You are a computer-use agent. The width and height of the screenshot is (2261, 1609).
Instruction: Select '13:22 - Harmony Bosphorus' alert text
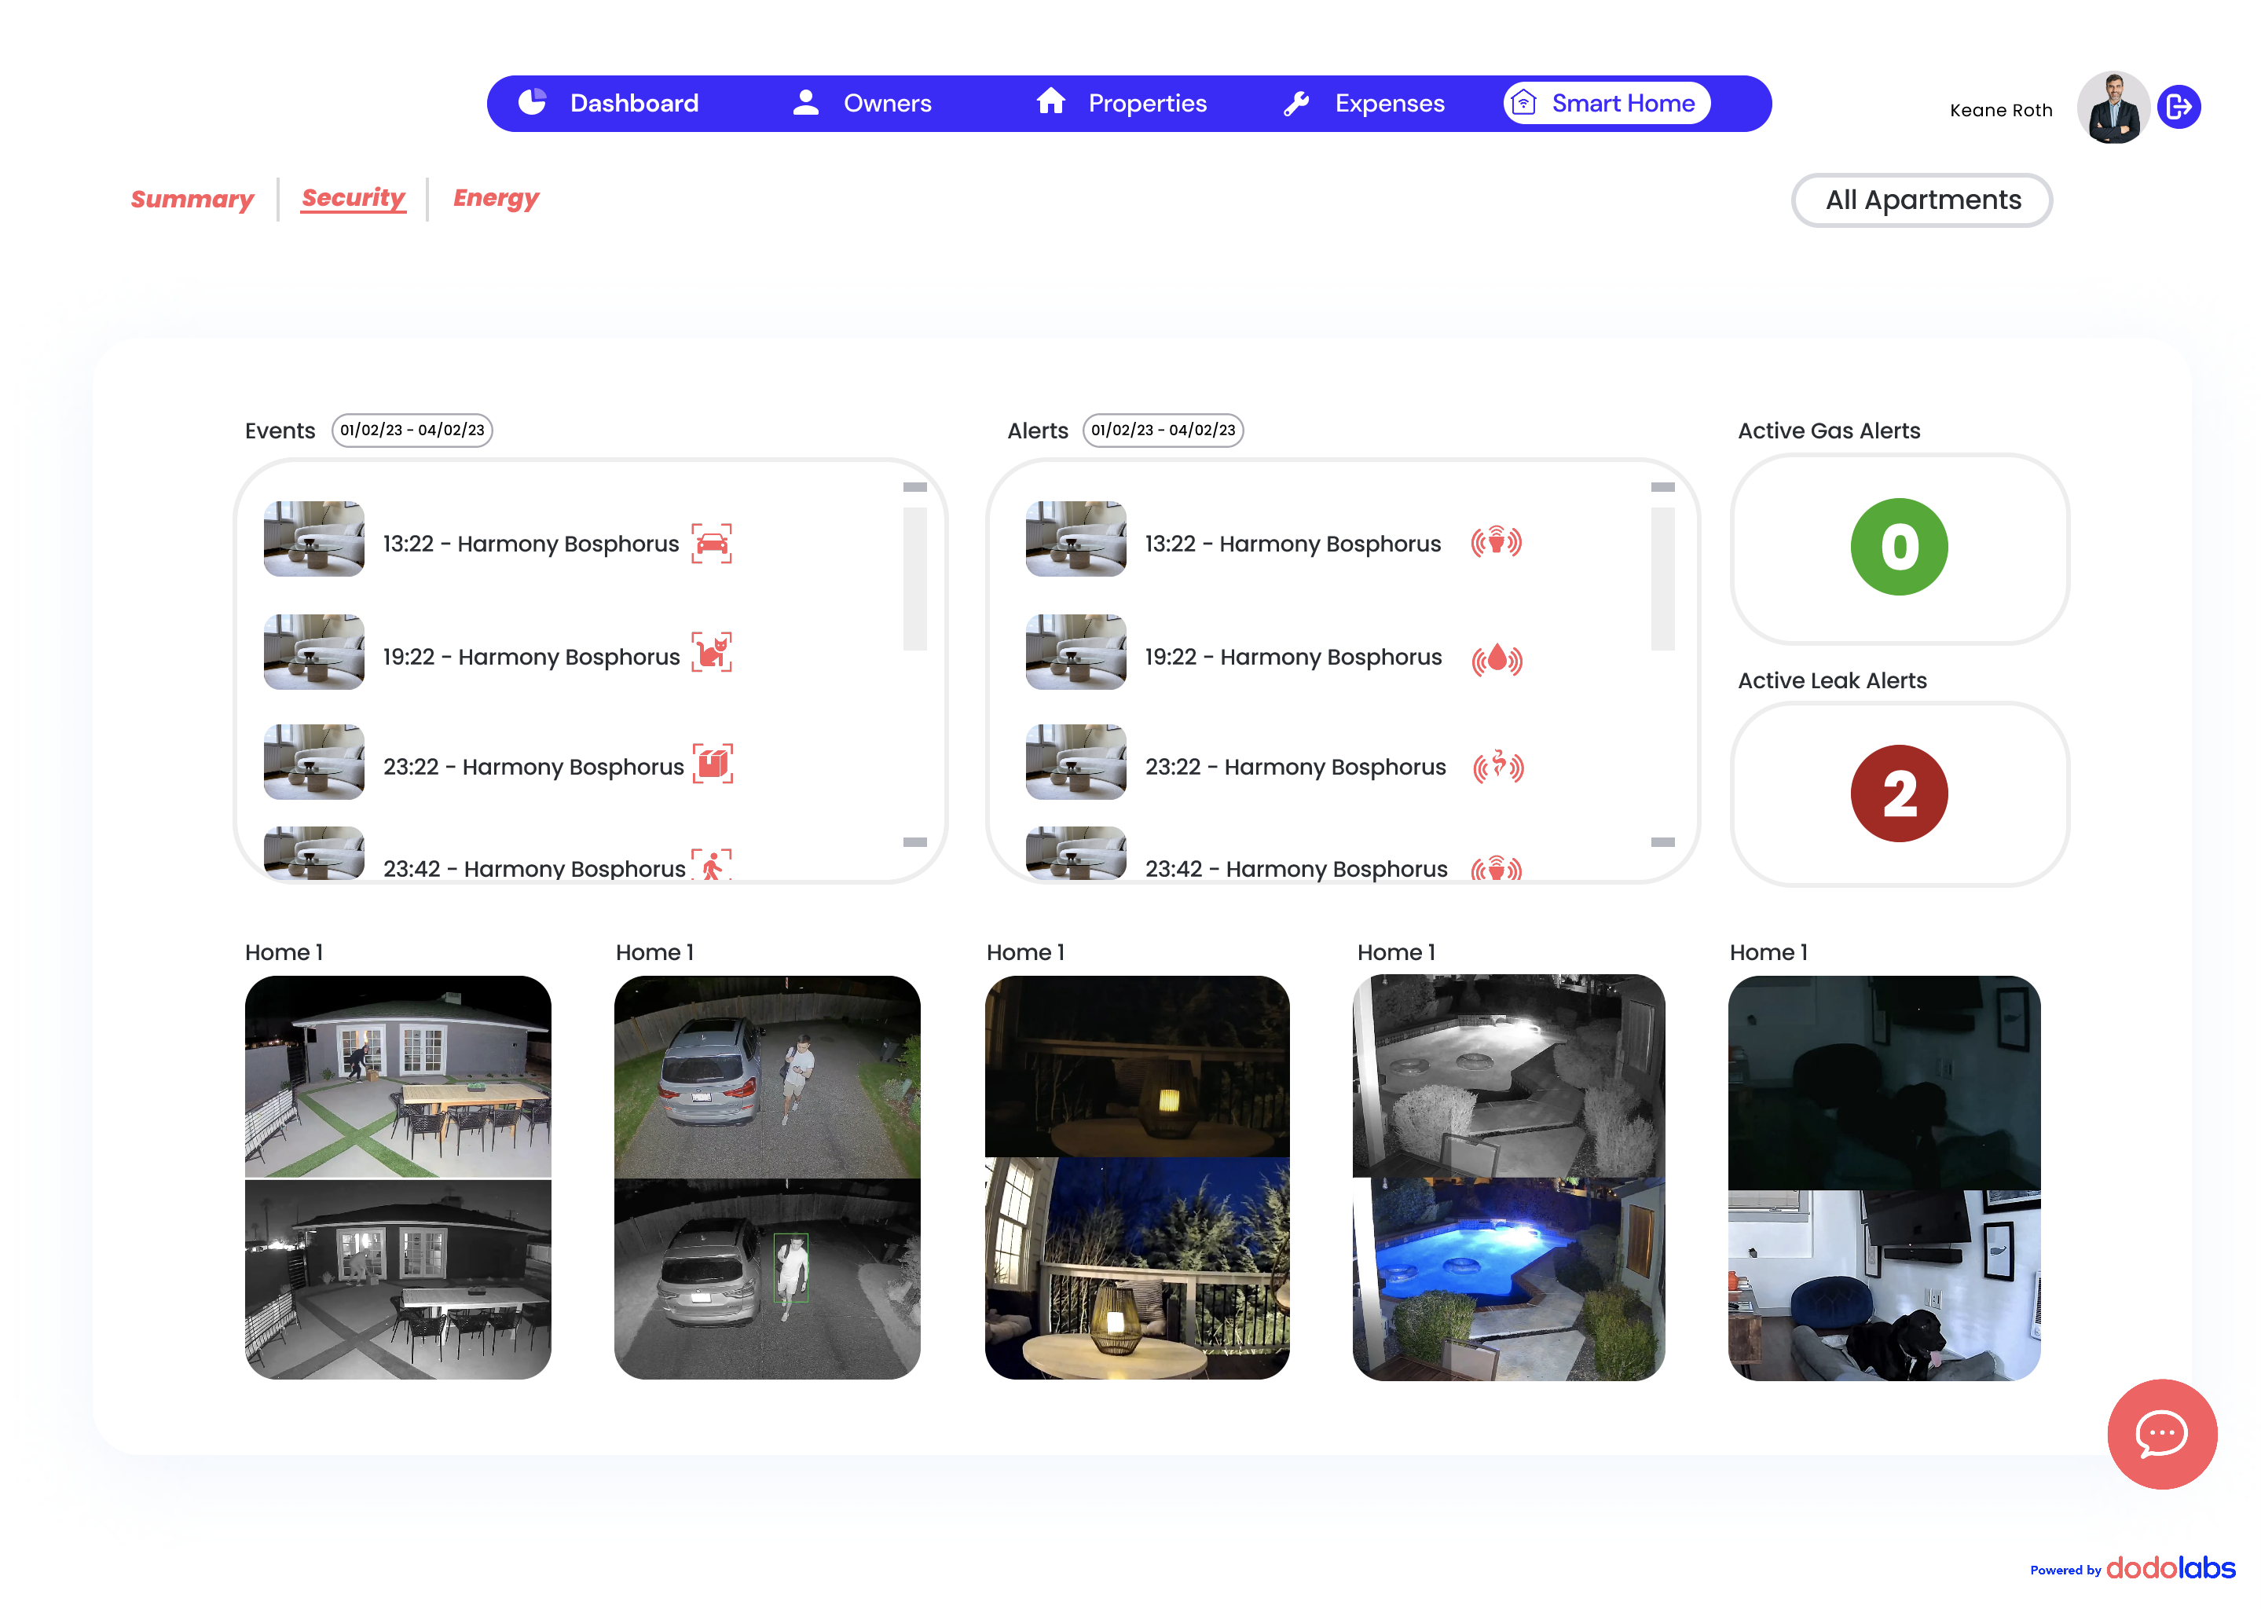click(x=1292, y=544)
